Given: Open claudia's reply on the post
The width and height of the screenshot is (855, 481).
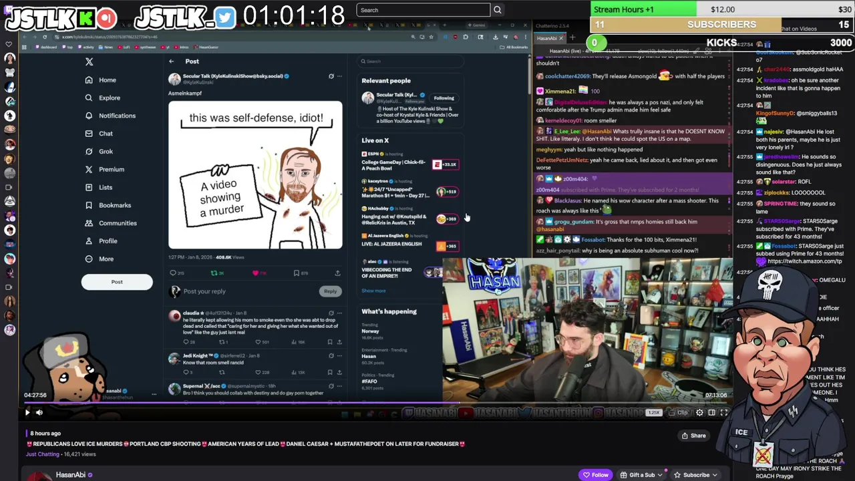Looking at the screenshot, I should (255, 328).
